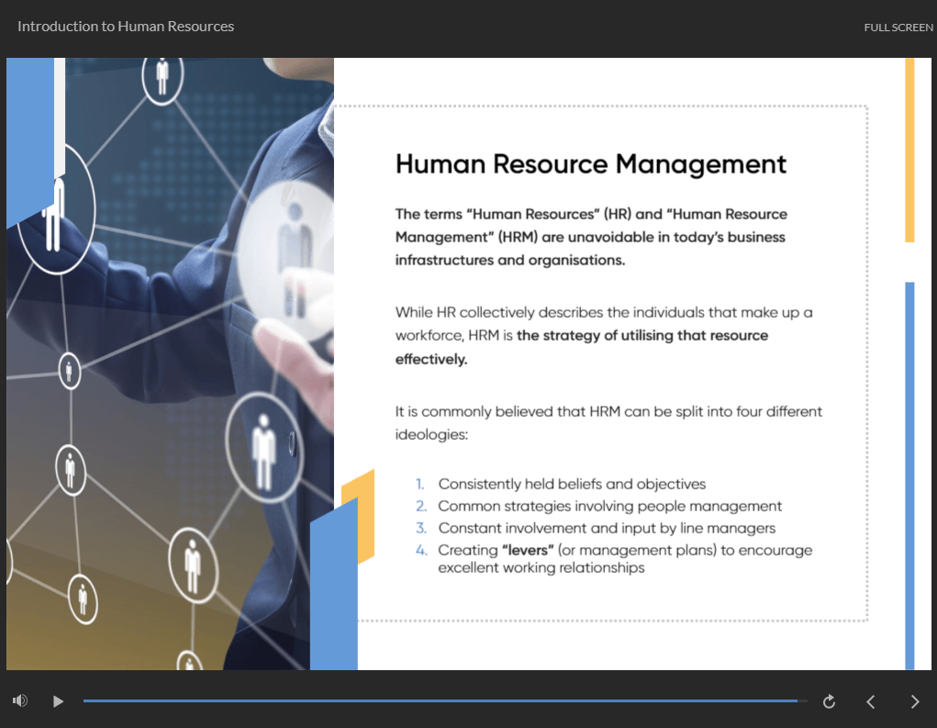Click the topmost person icon in network image

pos(162,76)
